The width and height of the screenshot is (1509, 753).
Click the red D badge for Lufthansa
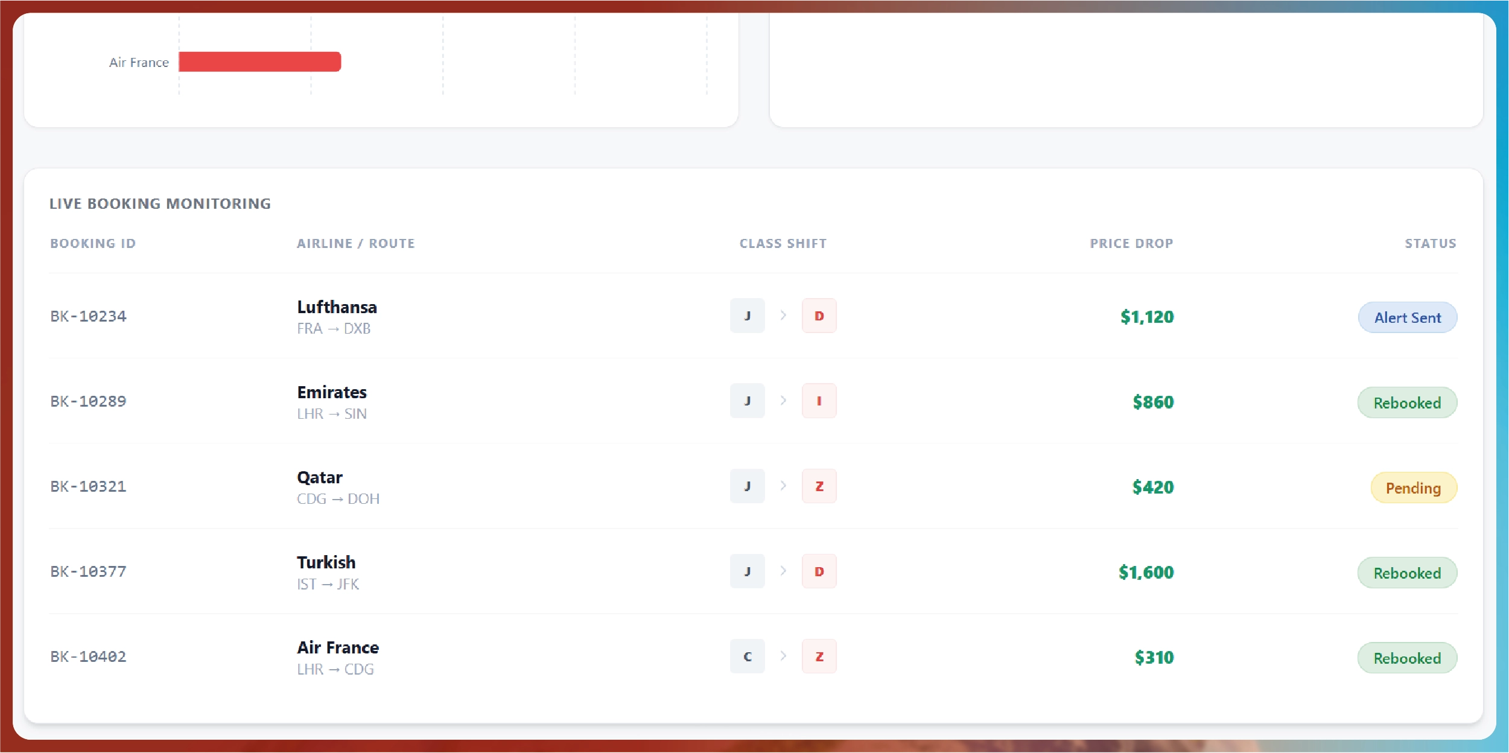[819, 316]
